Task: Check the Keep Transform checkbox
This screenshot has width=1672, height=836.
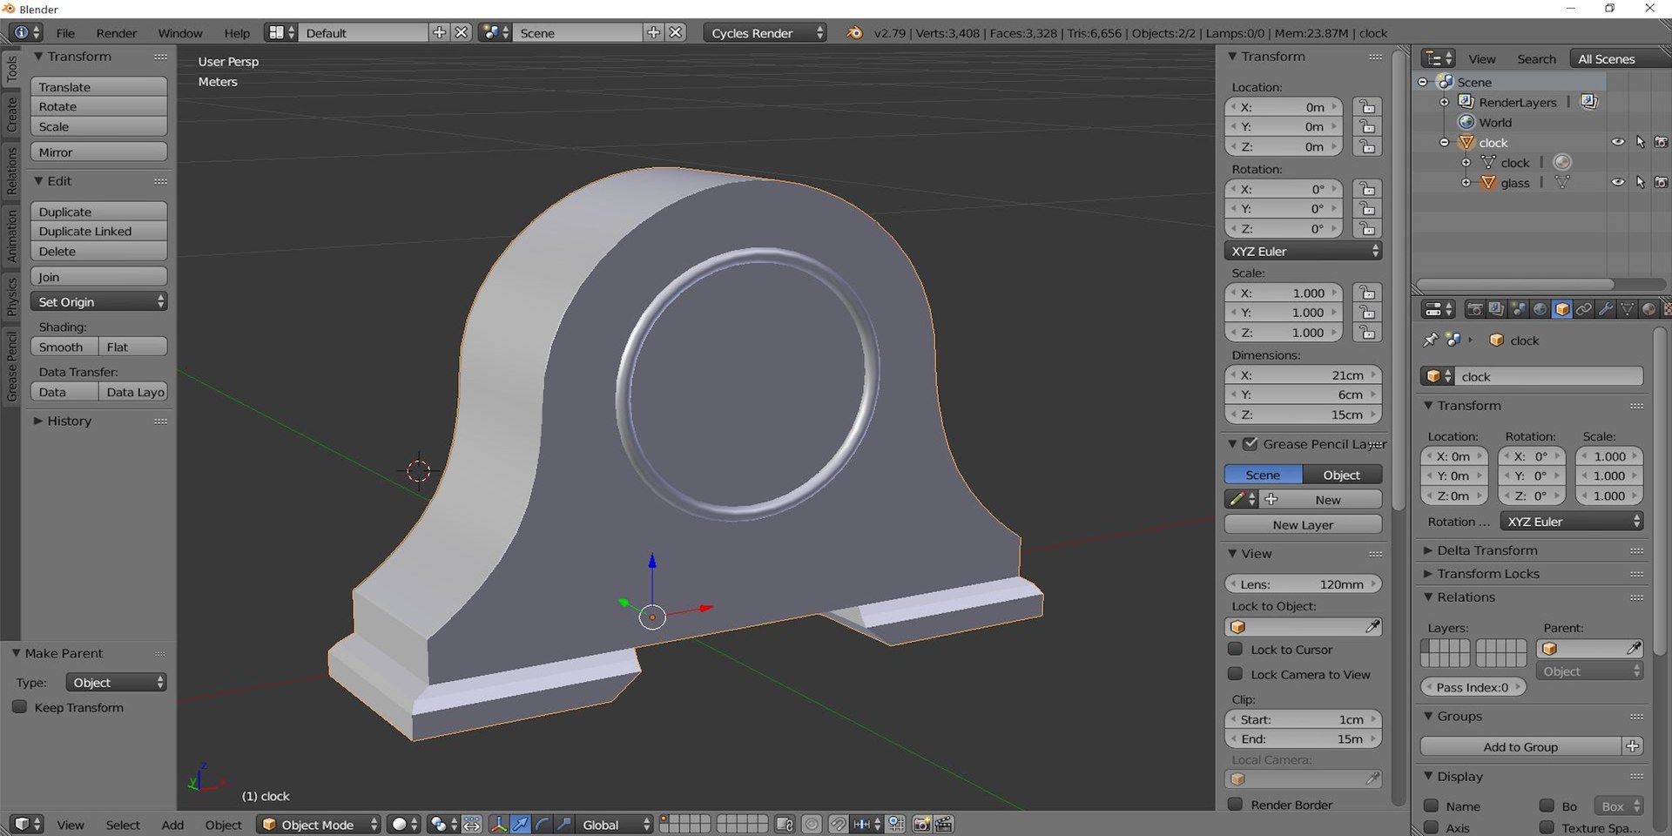Action: [19, 707]
